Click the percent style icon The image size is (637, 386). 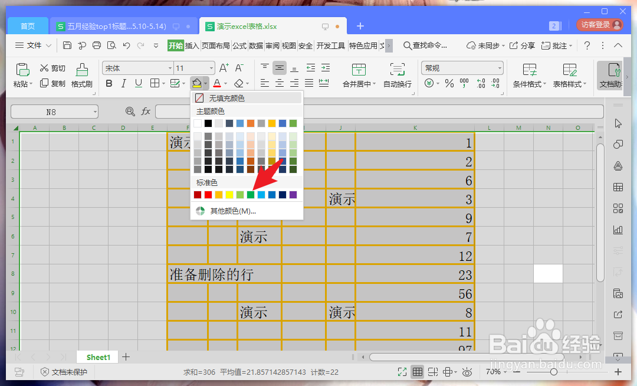tap(449, 83)
